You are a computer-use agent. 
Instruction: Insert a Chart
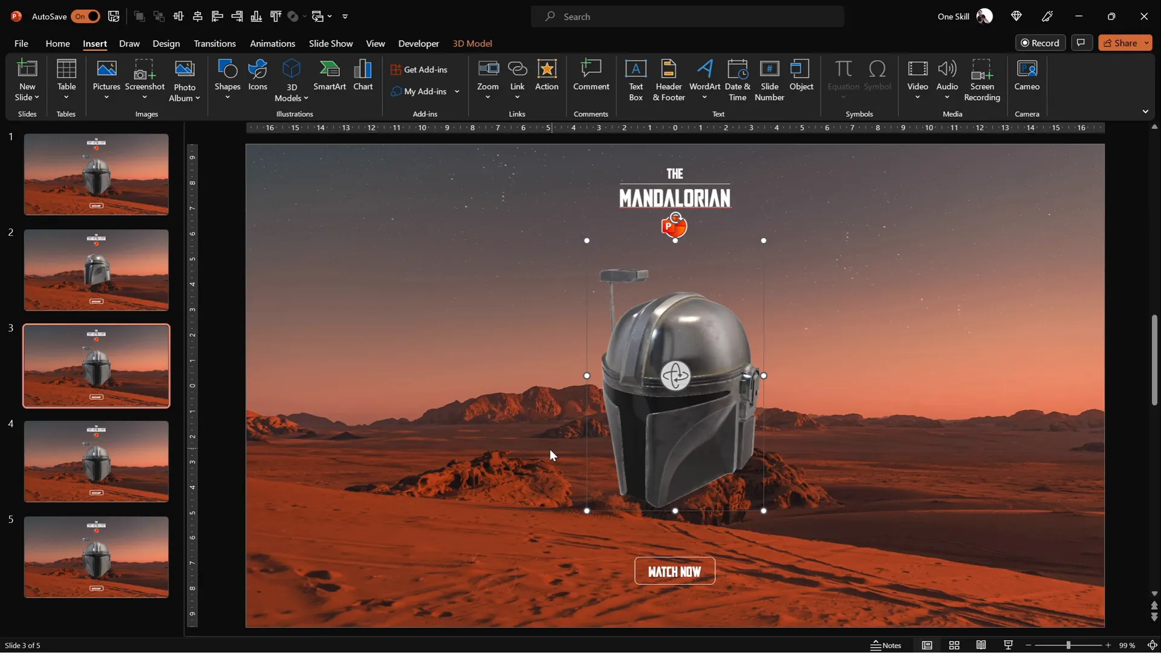[x=363, y=75]
